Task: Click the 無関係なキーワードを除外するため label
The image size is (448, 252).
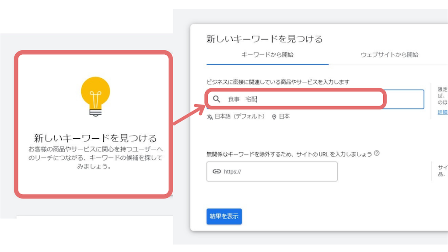Action: [289, 154]
